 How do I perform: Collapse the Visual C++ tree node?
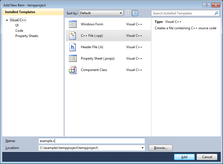pyautogui.click(x=7, y=20)
